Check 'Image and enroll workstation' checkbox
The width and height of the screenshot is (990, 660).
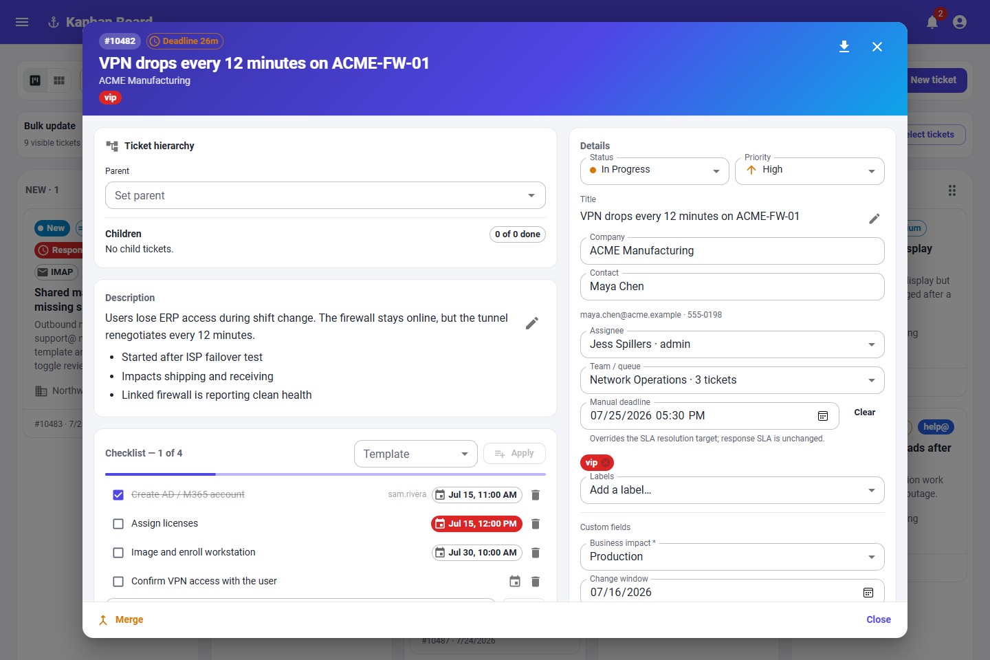[x=118, y=553]
